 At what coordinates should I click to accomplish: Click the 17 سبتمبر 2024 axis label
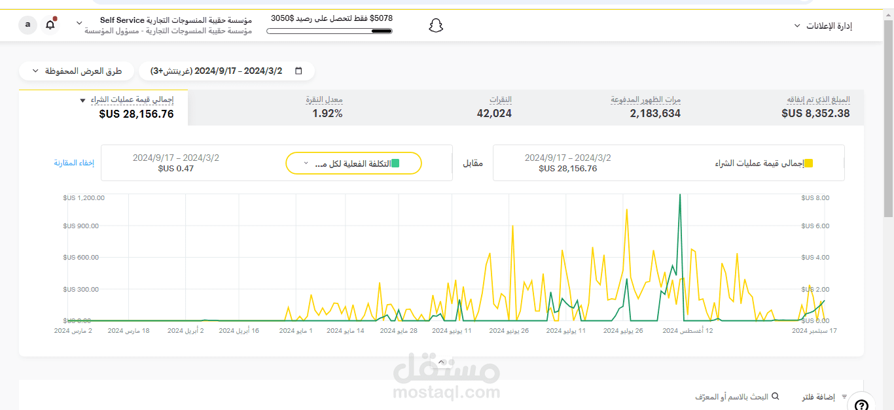click(814, 331)
